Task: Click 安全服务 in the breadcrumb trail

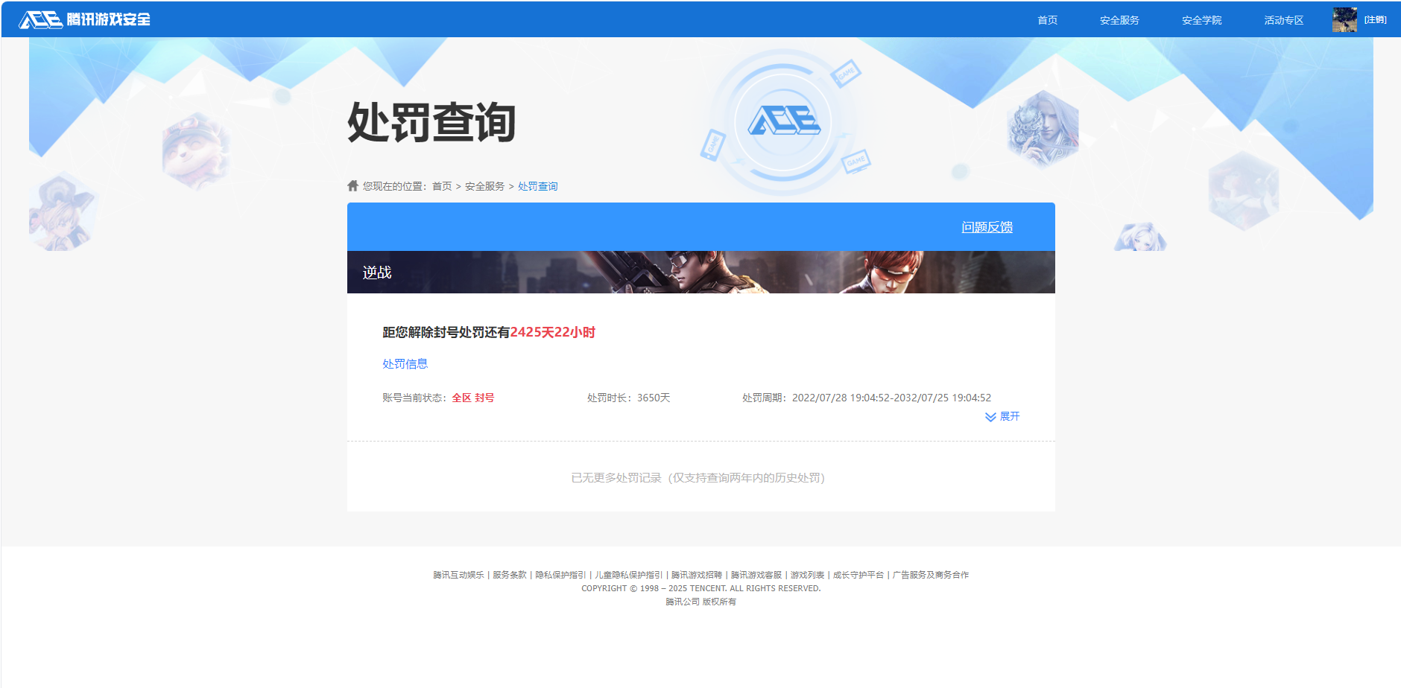Action: 483,185
